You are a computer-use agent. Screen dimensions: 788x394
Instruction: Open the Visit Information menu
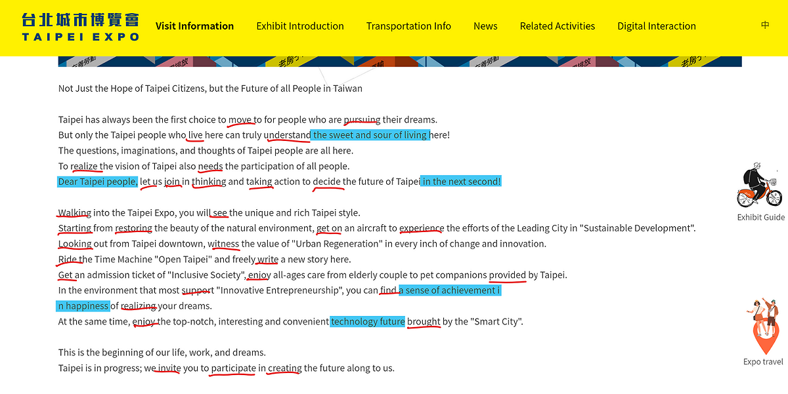pos(194,26)
